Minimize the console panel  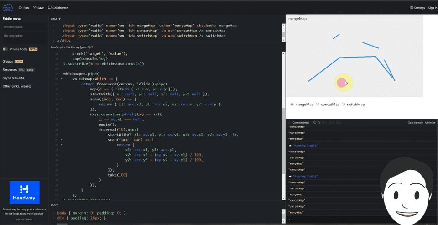pos(430,123)
